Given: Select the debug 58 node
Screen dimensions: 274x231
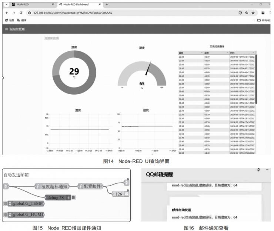Looking at the screenshot, I should coord(58,197).
